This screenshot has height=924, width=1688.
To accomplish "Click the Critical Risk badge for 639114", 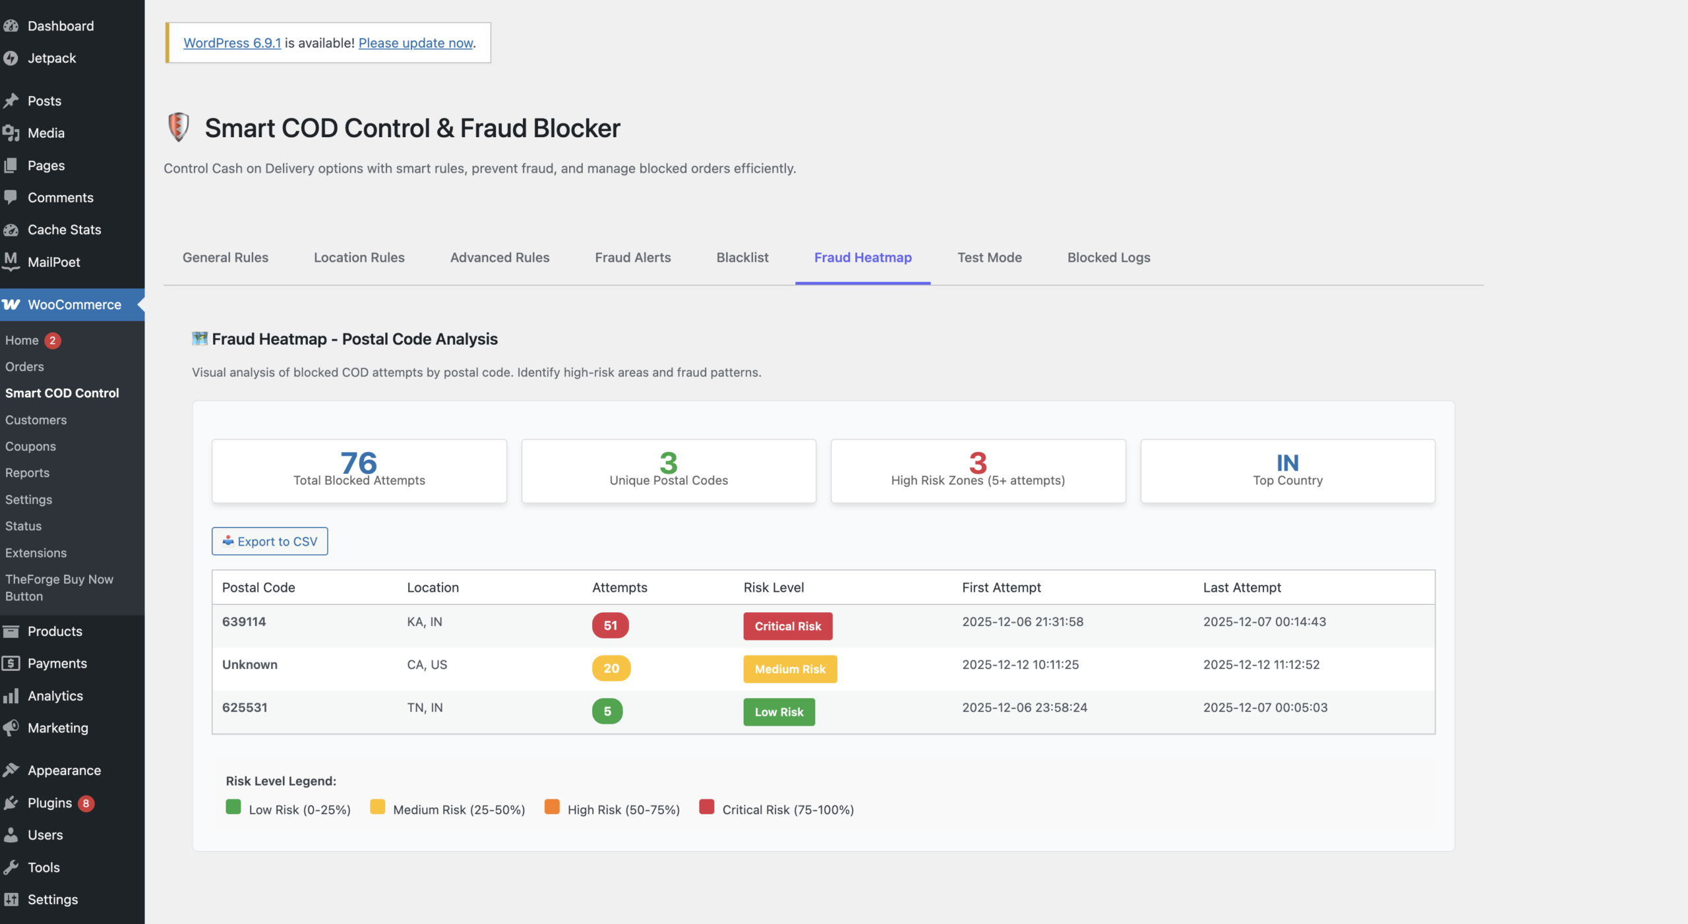I will click(787, 626).
